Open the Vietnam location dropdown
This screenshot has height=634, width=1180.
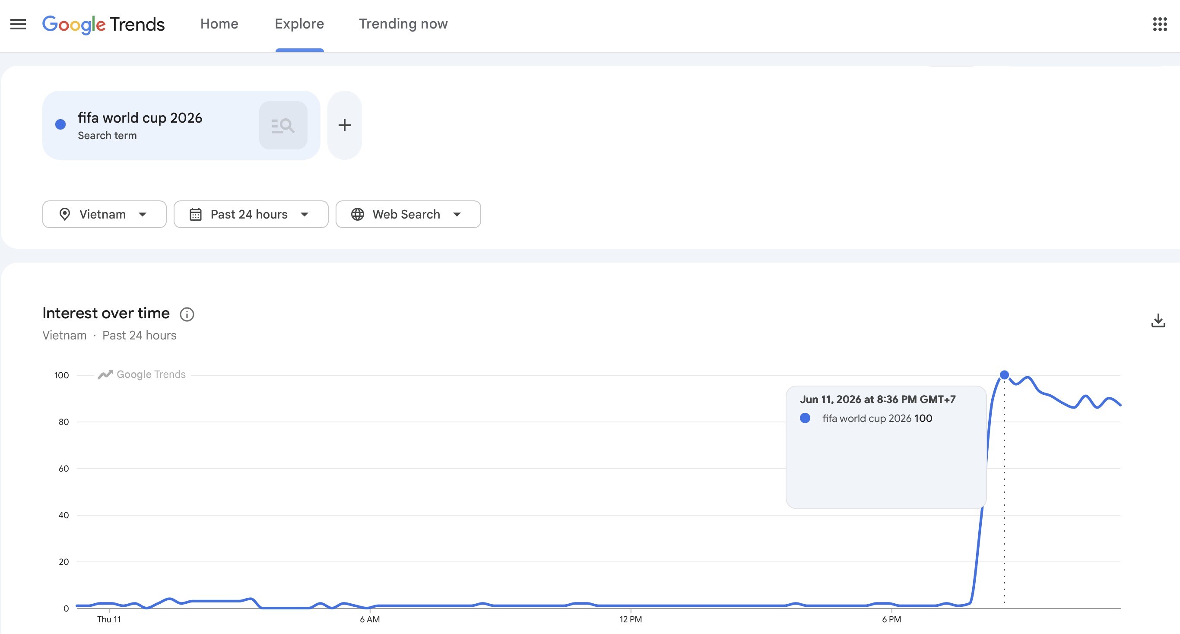(x=105, y=214)
